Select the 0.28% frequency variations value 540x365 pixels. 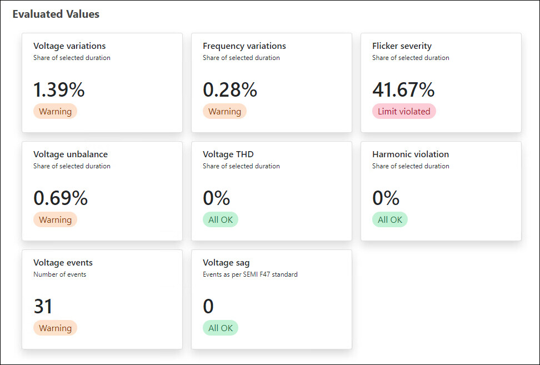tap(230, 89)
